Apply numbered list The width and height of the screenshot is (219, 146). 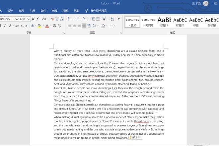coord(77,19)
